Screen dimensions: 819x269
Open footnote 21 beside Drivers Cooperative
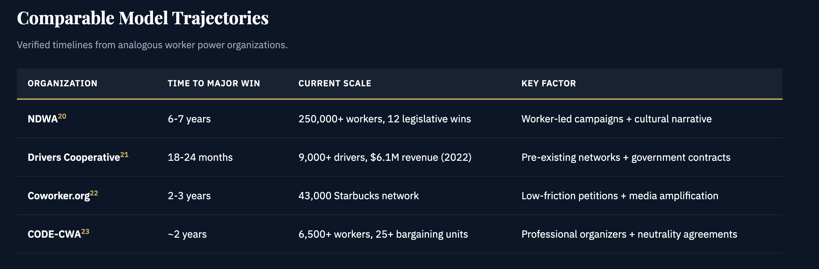pos(124,155)
